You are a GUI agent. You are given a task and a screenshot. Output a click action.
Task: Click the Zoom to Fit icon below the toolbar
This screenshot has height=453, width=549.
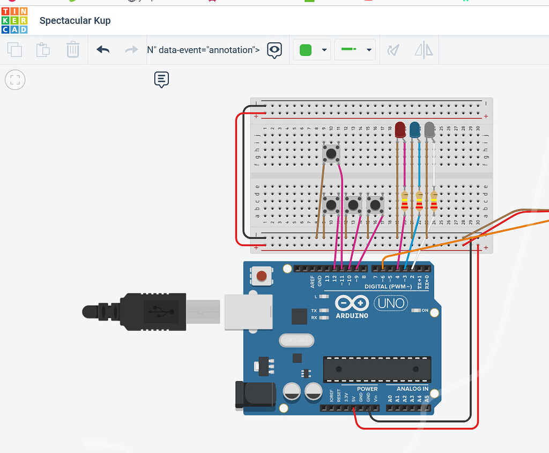[14, 79]
